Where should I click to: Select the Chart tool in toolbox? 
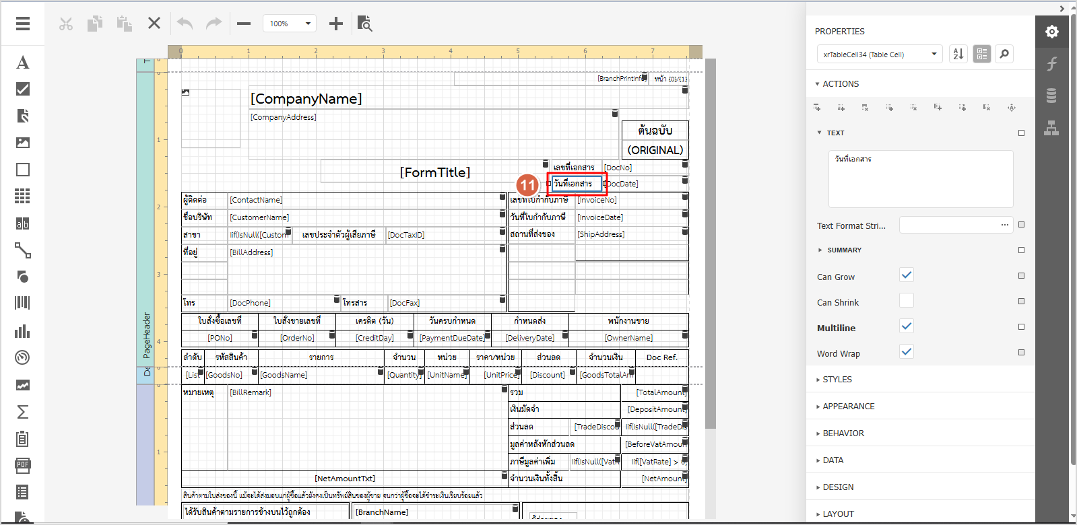tap(23, 331)
